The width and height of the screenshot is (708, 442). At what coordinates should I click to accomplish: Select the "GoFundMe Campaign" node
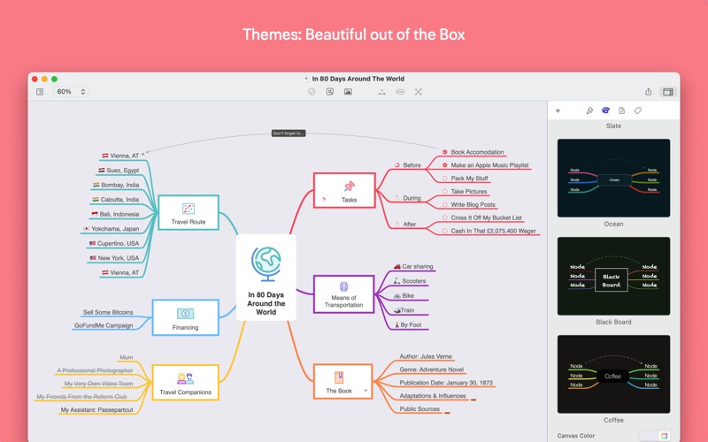pos(104,325)
